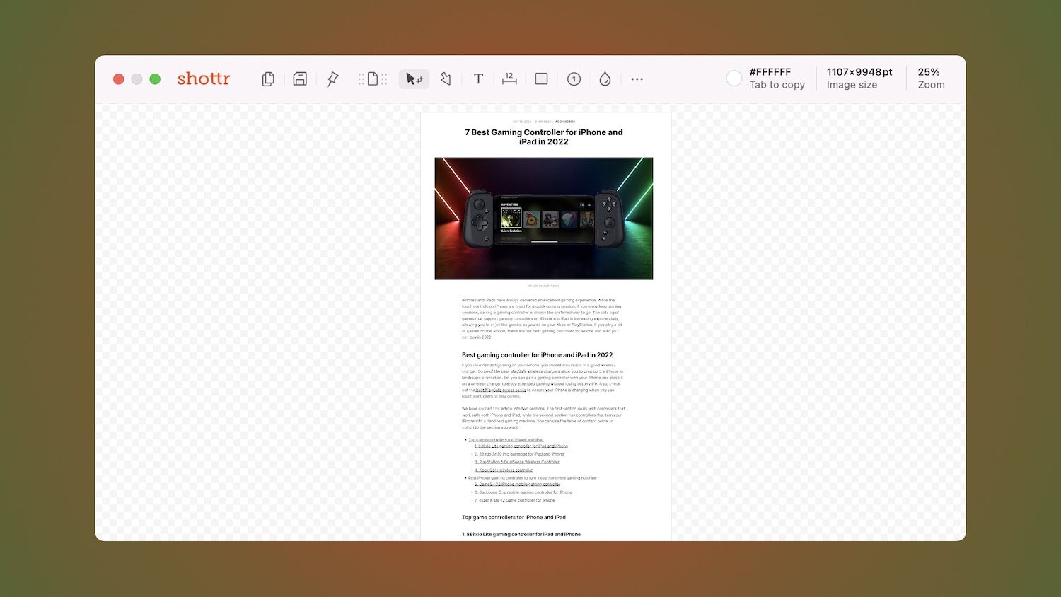Open the overflow menu with three dots
Viewport: 1061px width, 597px height.
point(637,79)
